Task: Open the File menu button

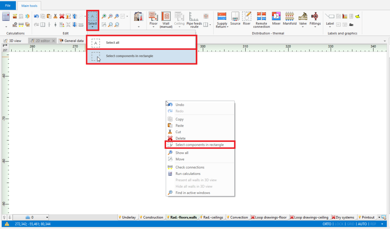Action: coord(8,5)
